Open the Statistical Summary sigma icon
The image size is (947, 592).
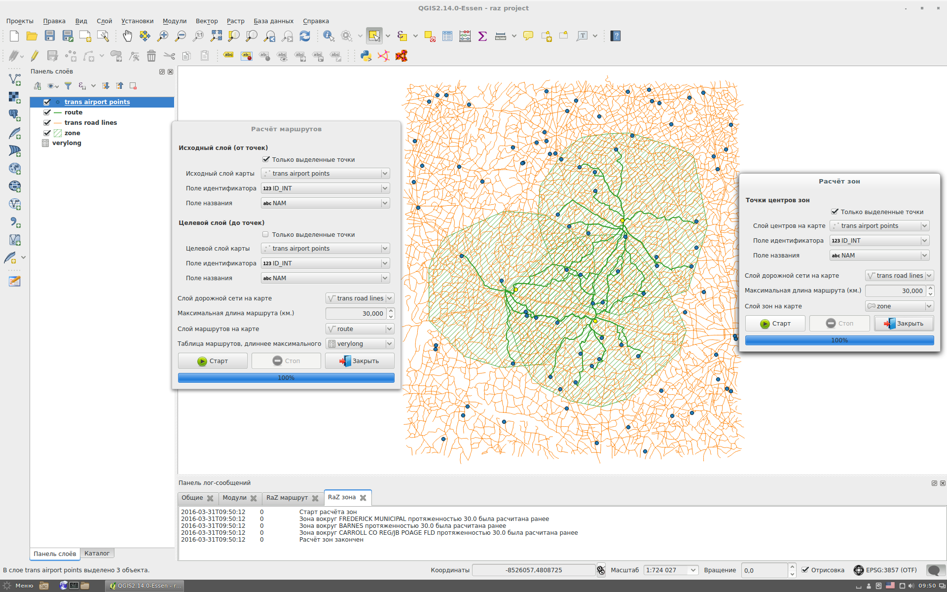(483, 36)
